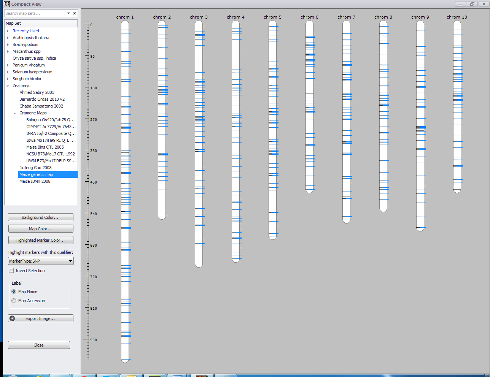Click the Export Image button
This screenshot has width=490, height=377.
(41, 318)
